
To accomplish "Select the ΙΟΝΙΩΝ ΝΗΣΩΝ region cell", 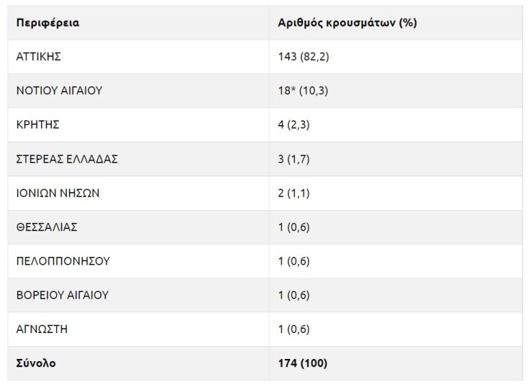I will click(58, 193).
